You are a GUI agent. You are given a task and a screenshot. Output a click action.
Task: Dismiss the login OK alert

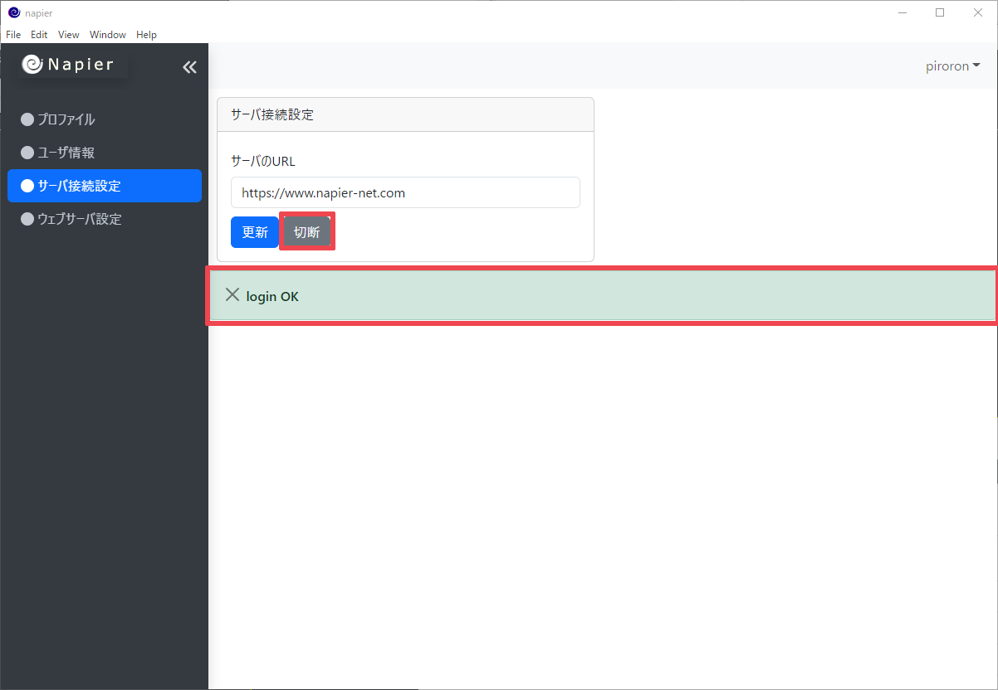click(x=232, y=294)
